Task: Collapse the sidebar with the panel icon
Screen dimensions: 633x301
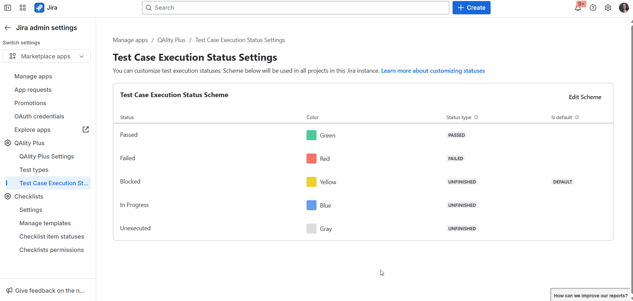Action: click(8, 8)
